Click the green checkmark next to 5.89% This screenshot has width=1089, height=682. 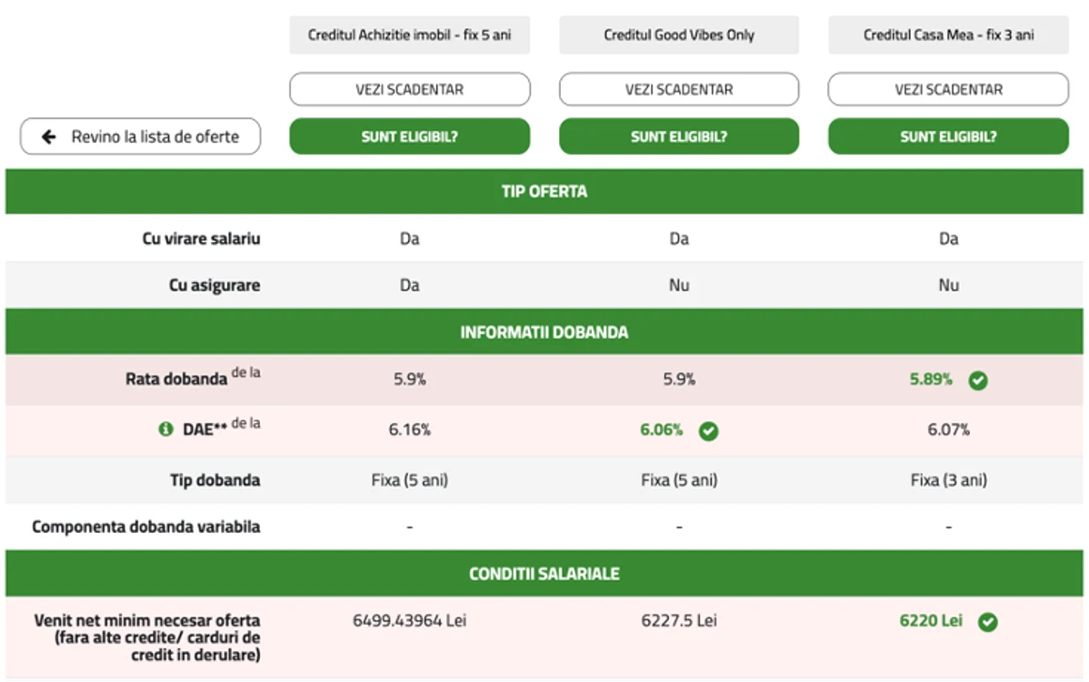pyautogui.click(x=978, y=381)
